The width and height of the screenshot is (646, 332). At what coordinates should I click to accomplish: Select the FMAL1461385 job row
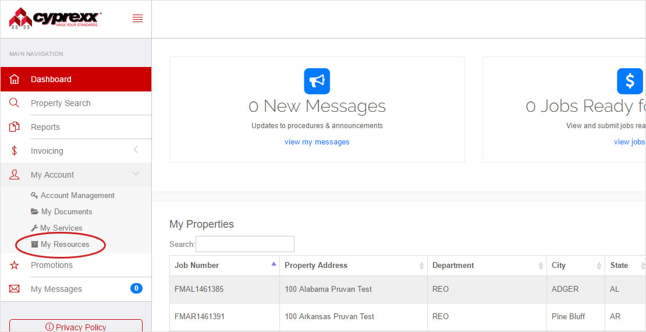199,289
